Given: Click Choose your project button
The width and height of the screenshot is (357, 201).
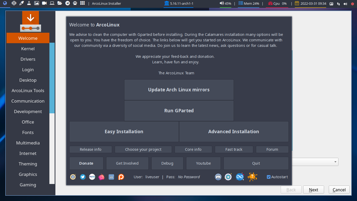Looking at the screenshot, I should click(x=143, y=149).
